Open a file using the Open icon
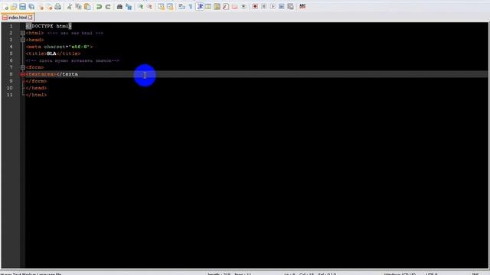 [14, 7]
